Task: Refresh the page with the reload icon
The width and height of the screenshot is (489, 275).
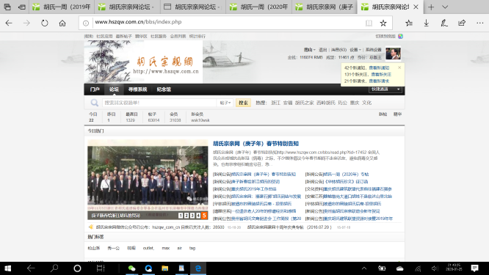Action: [45, 23]
